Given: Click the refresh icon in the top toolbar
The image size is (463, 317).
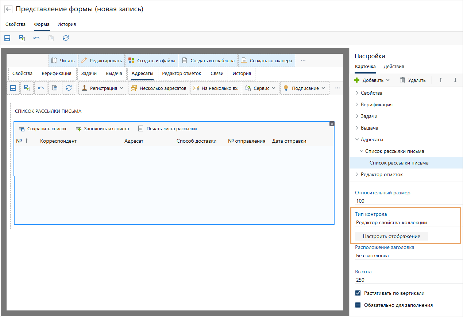Looking at the screenshot, I should (x=66, y=38).
